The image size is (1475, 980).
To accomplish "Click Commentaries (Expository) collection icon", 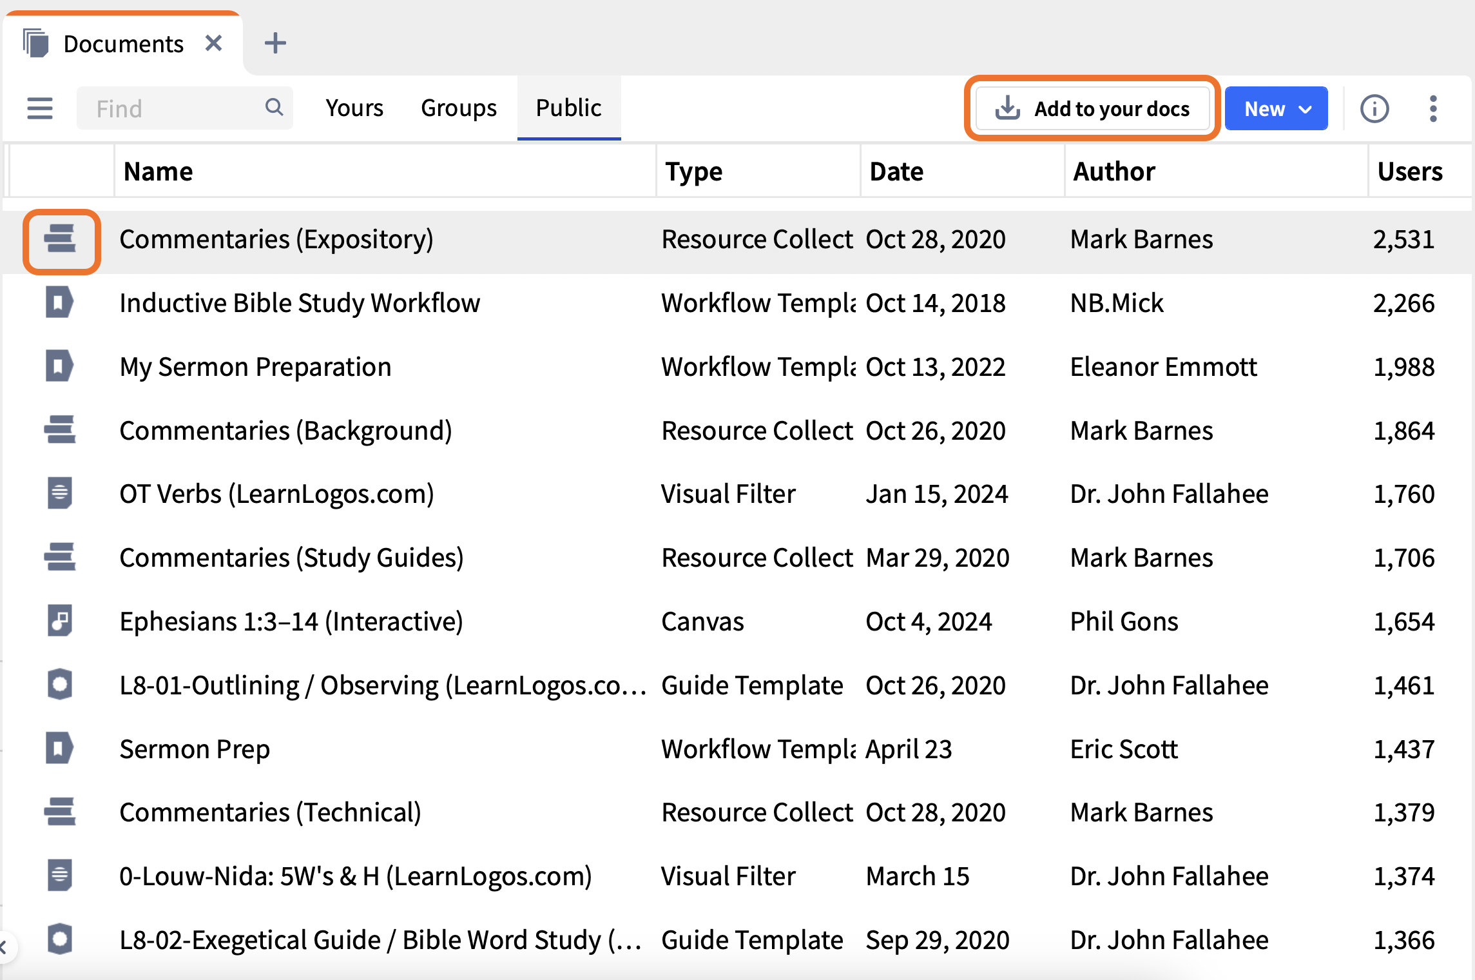I will coord(60,239).
